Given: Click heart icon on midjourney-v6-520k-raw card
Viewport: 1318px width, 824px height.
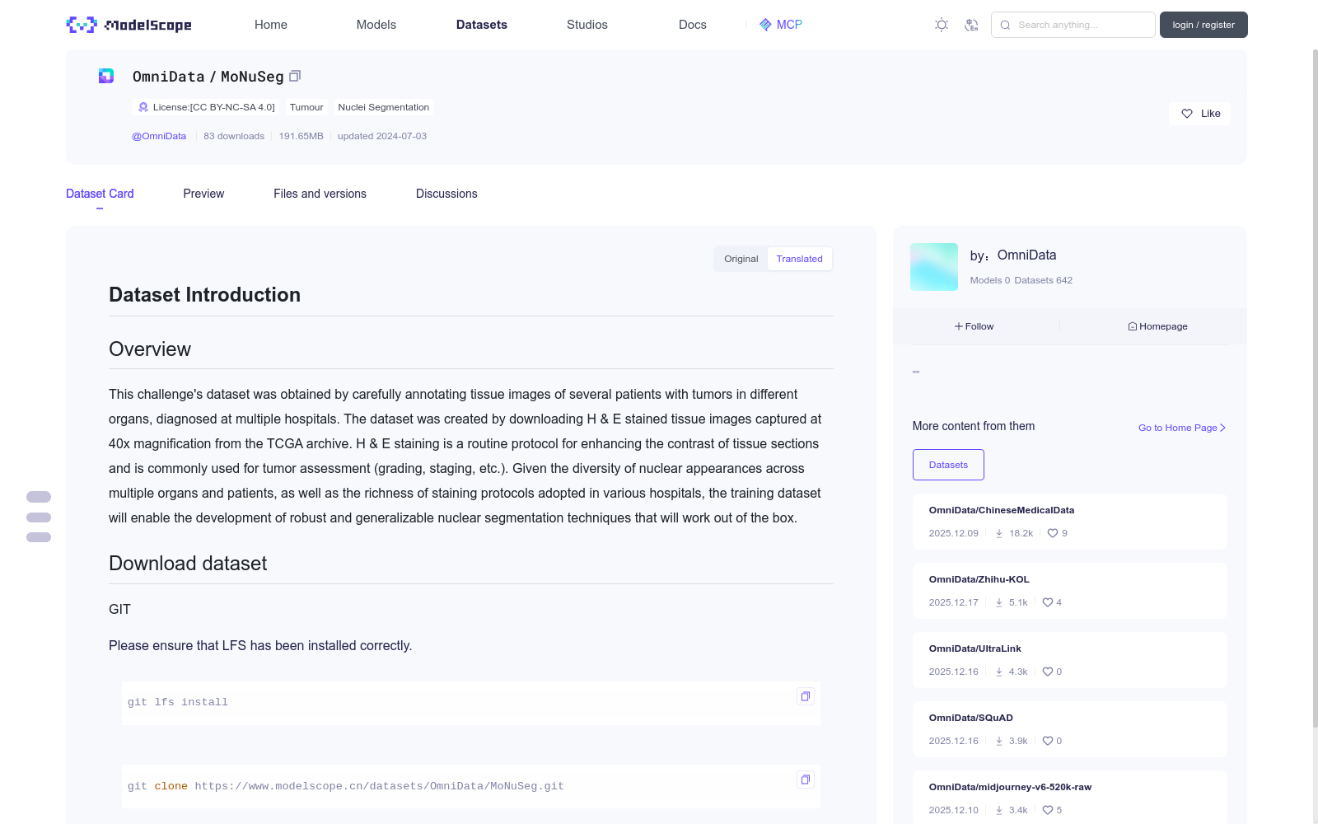Looking at the screenshot, I should (1048, 810).
